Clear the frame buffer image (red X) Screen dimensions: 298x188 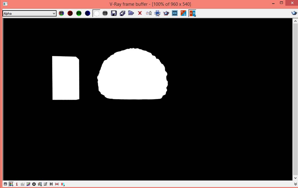tap(140, 13)
